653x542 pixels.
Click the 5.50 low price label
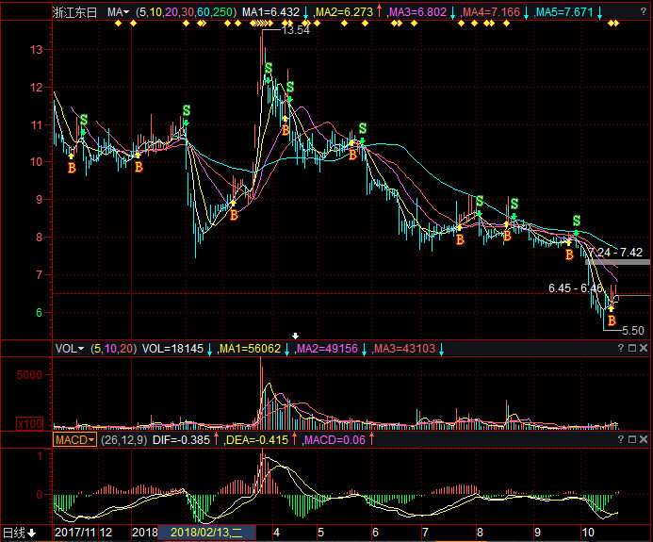[633, 331]
